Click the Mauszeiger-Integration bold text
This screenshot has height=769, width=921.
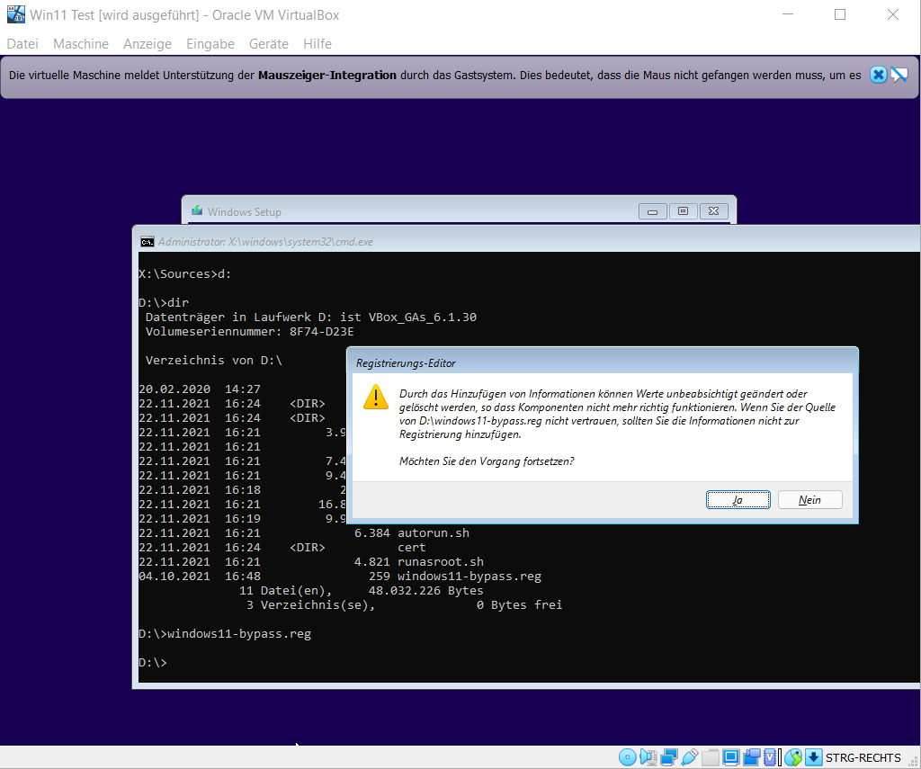[x=327, y=76]
